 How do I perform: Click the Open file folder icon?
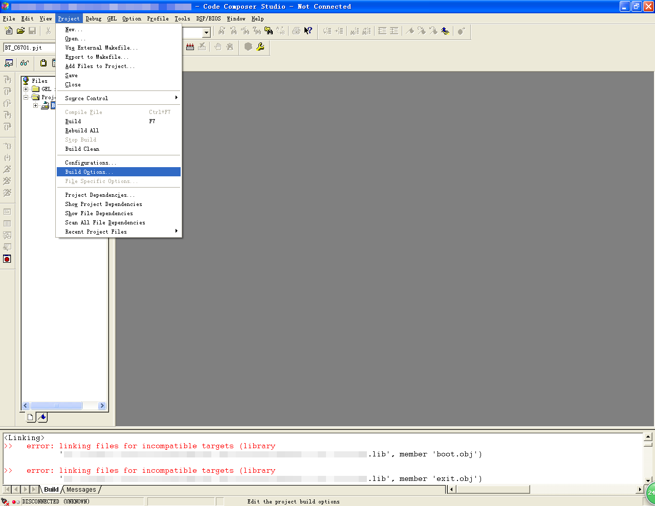coord(20,31)
